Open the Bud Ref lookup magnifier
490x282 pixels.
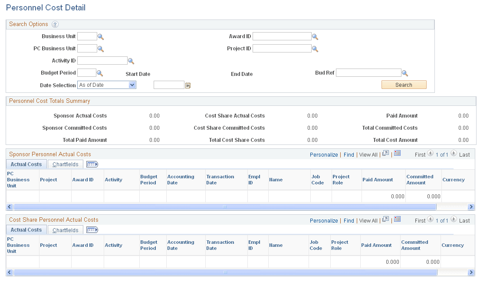(405, 72)
